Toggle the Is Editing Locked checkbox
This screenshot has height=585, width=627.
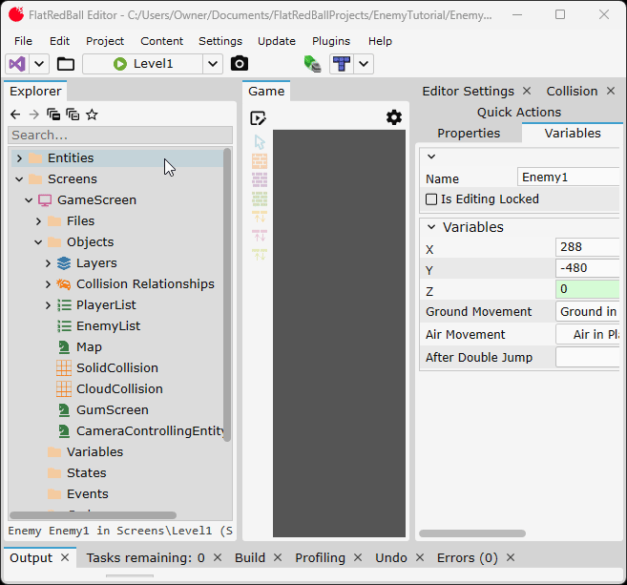click(431, 199)
